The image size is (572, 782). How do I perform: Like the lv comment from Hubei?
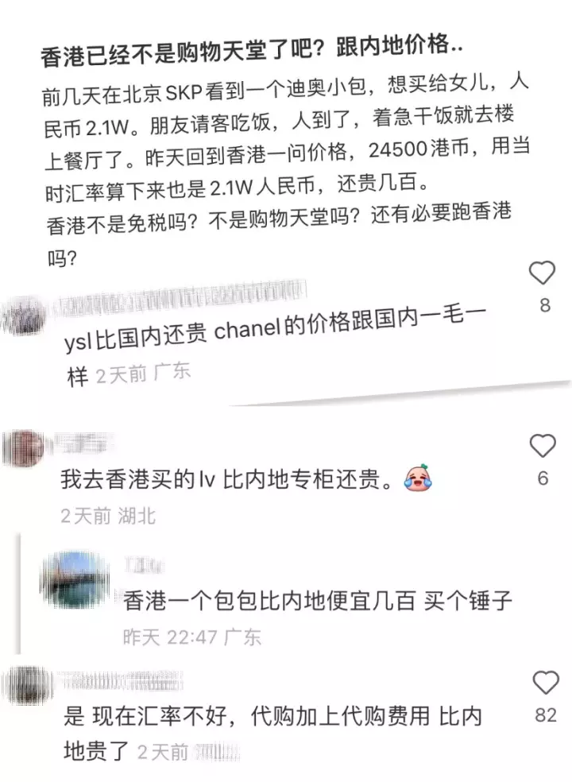[543, 445]
